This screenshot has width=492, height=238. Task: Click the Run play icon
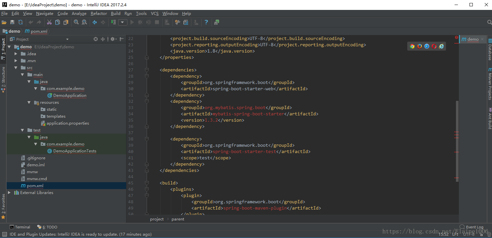tap(132, 22)
